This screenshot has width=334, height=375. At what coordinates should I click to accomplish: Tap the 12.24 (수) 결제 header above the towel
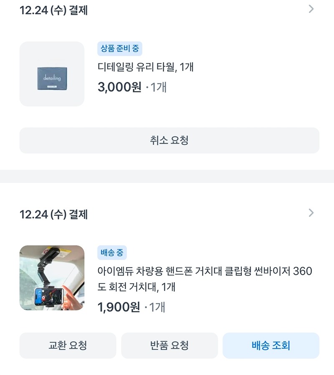tap(53, 10)
